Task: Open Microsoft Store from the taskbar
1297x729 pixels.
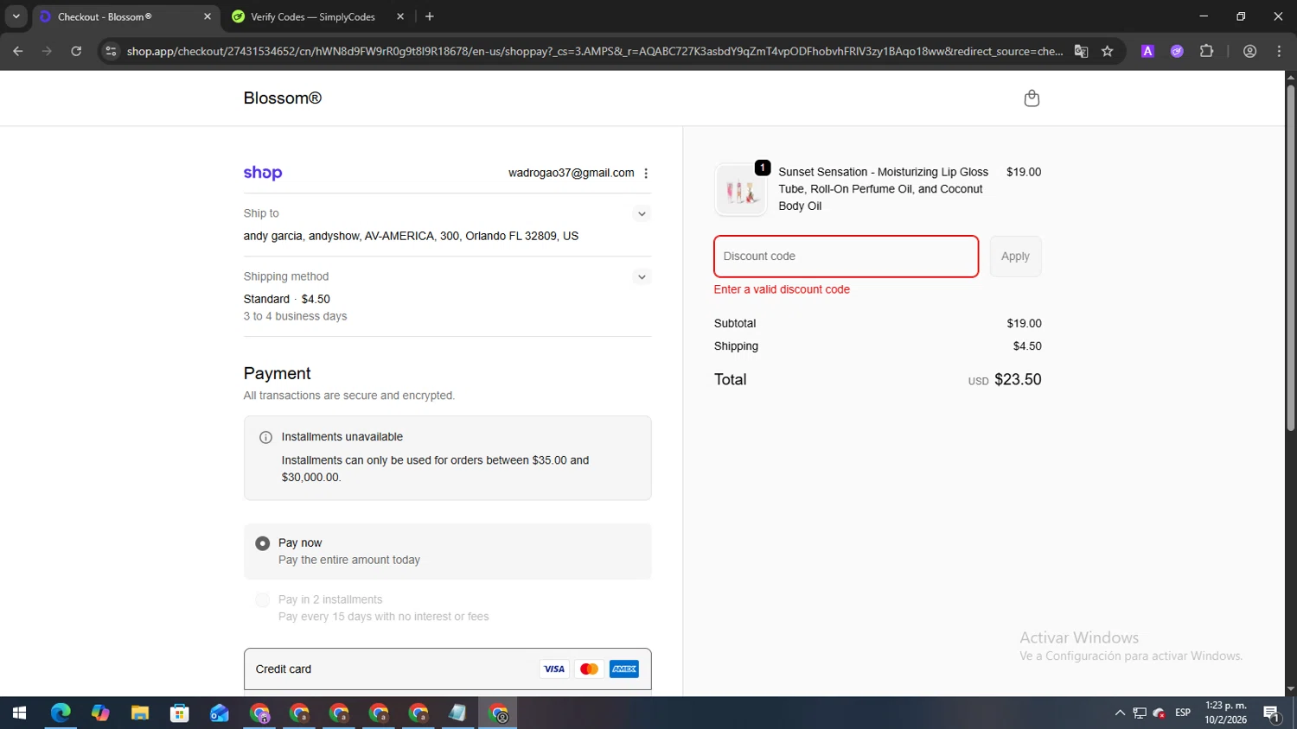Action: (x=180, y=713)
